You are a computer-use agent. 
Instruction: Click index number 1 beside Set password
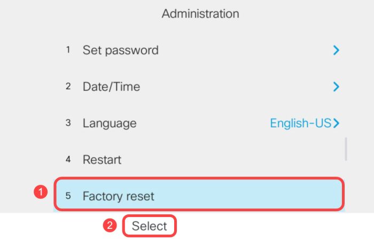pos(68,50)
